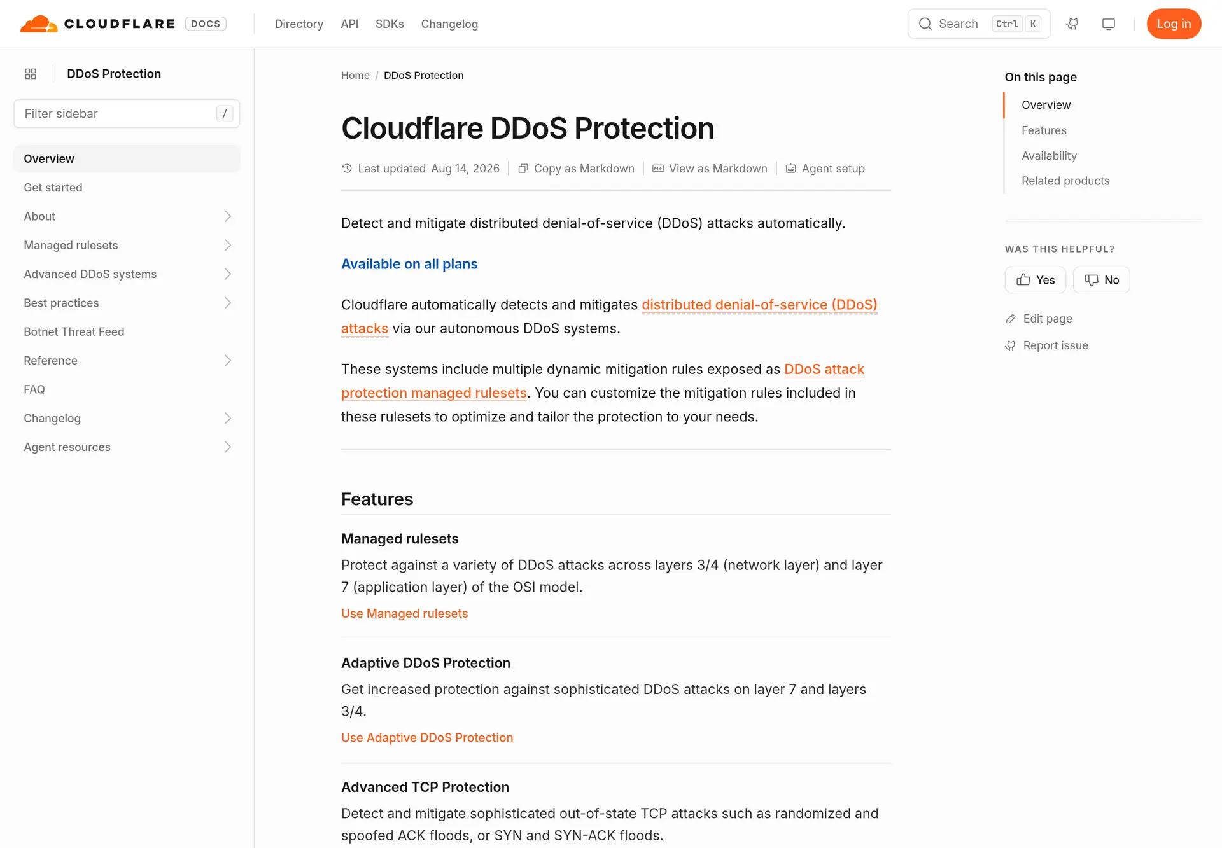Open the products grid icon beside DDoS Protection
The image size is (1222, 848).
pos(31,74)
